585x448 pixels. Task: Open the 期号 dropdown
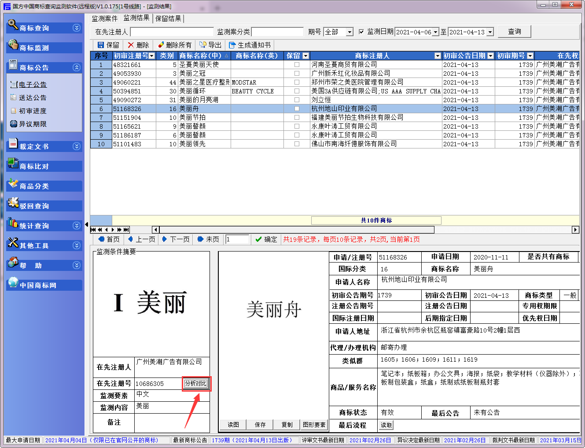coord(350,32)
